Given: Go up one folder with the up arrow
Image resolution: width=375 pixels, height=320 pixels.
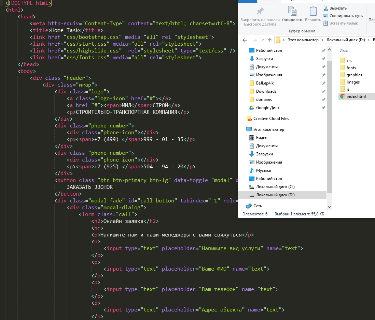Looking at the screenshot, I should coord(270,40).
